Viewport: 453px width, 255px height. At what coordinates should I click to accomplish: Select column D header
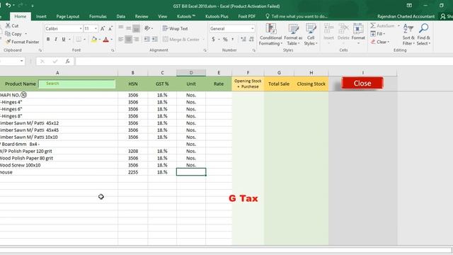[191, 72]
